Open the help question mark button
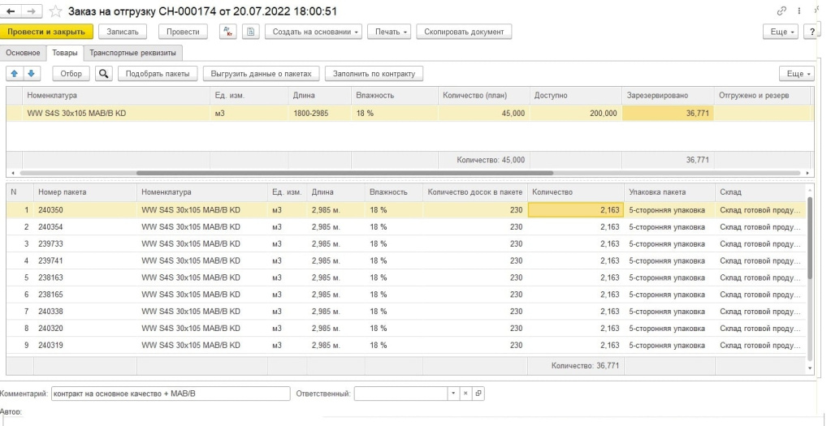This screenshot has width=831, height=426. pyautogui.click(x=812, y=32)
